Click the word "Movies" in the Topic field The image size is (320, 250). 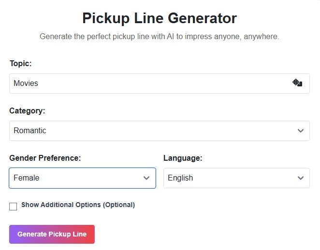click(26, 83)
